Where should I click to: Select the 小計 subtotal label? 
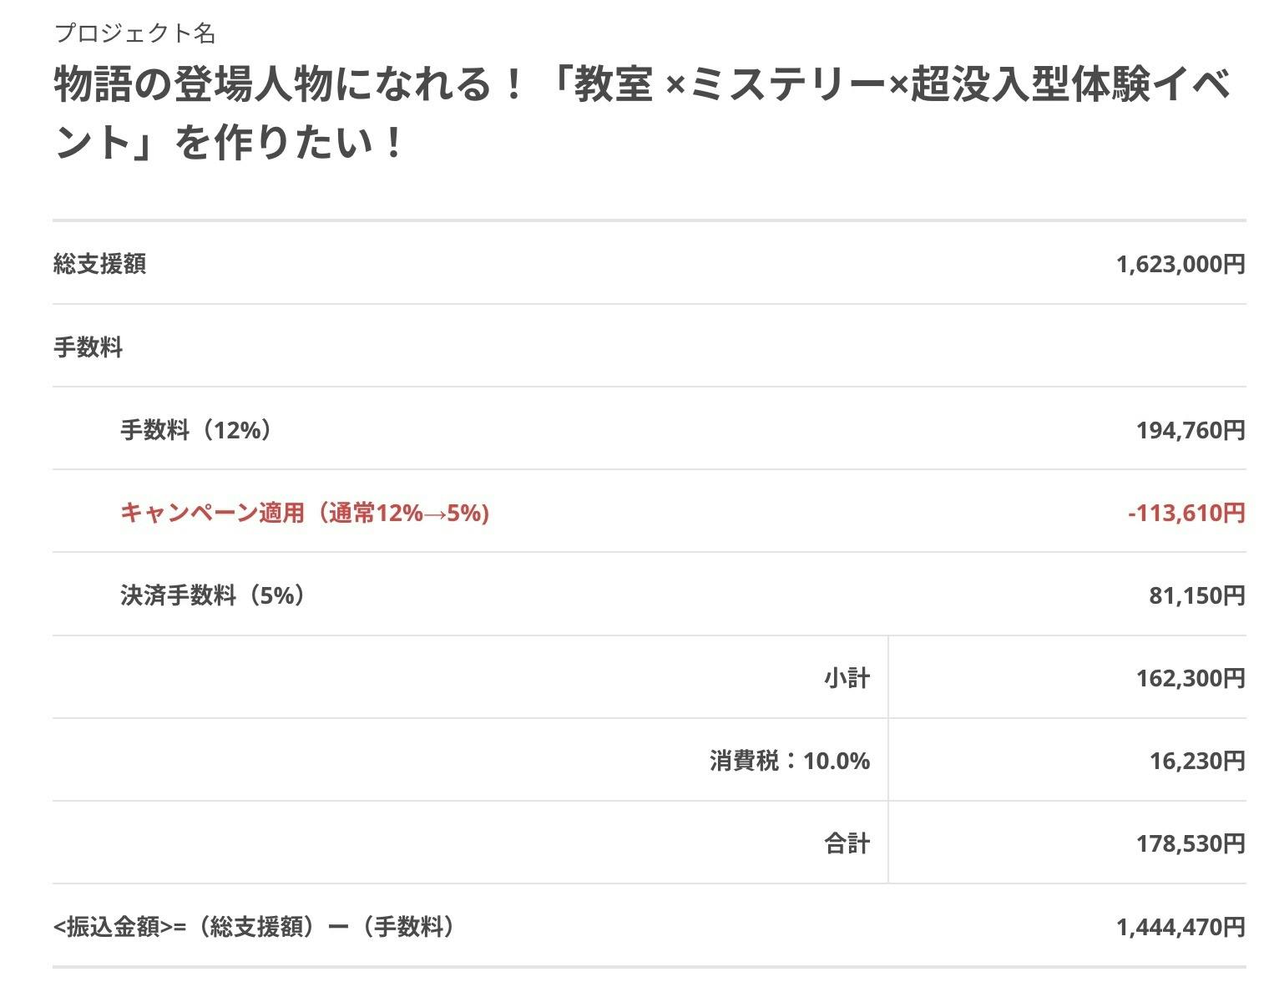pos(847,678)
